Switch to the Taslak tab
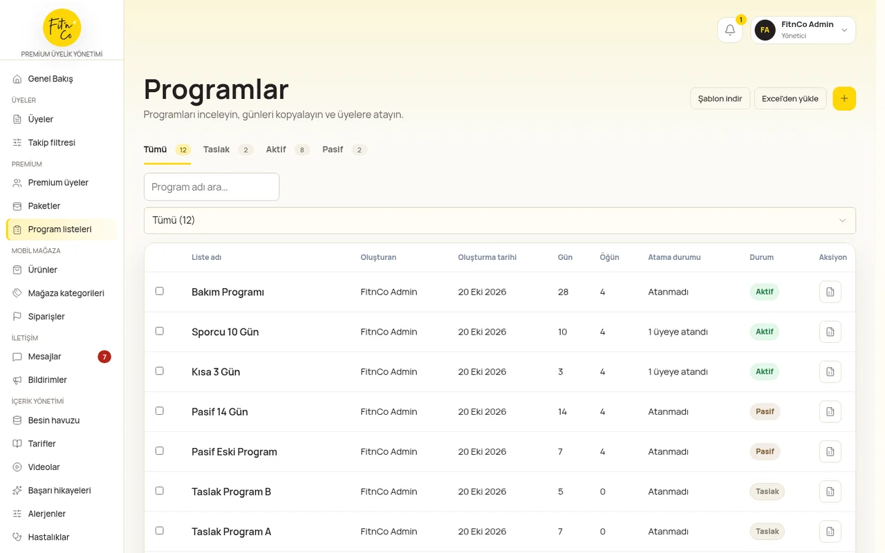This screenshot has height=553, width=885. pyautogui.click(x=228, y=149)
